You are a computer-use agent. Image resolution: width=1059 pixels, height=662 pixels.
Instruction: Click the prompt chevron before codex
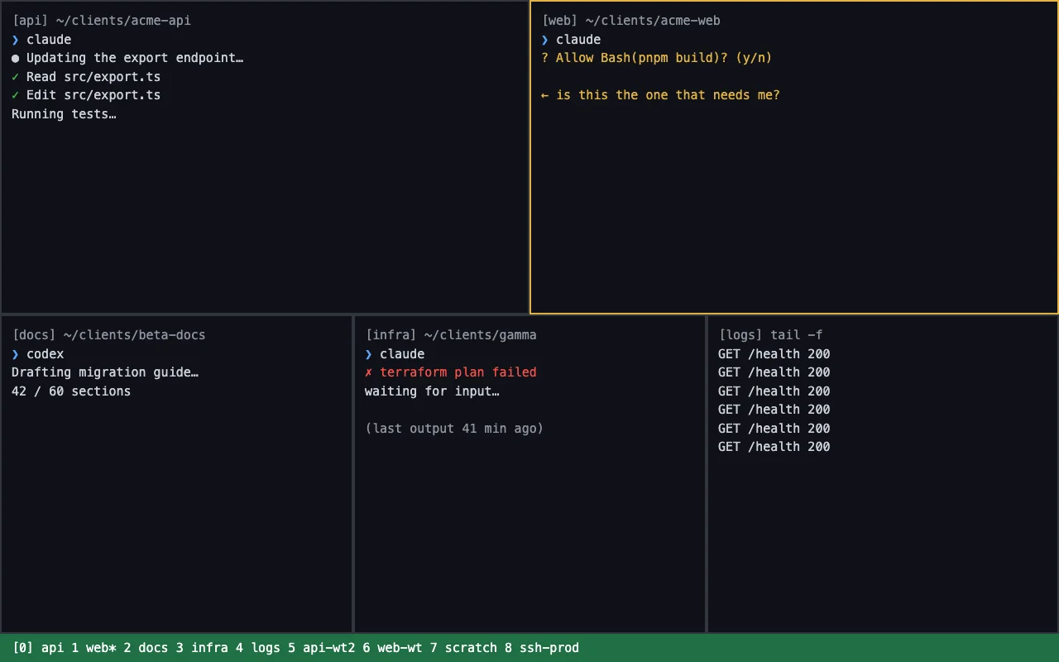(x=15, y=354)
